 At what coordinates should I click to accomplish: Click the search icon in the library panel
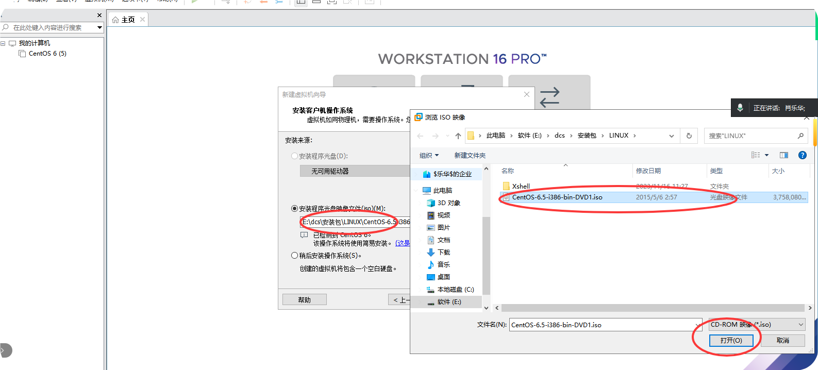tap(6, 27)
